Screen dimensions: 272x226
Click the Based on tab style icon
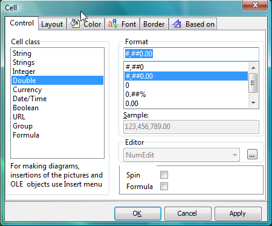pyautogui.click(x=177, y=24)
